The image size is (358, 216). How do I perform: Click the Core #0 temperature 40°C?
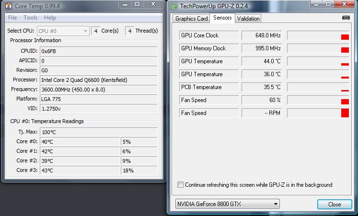(80, 142)
